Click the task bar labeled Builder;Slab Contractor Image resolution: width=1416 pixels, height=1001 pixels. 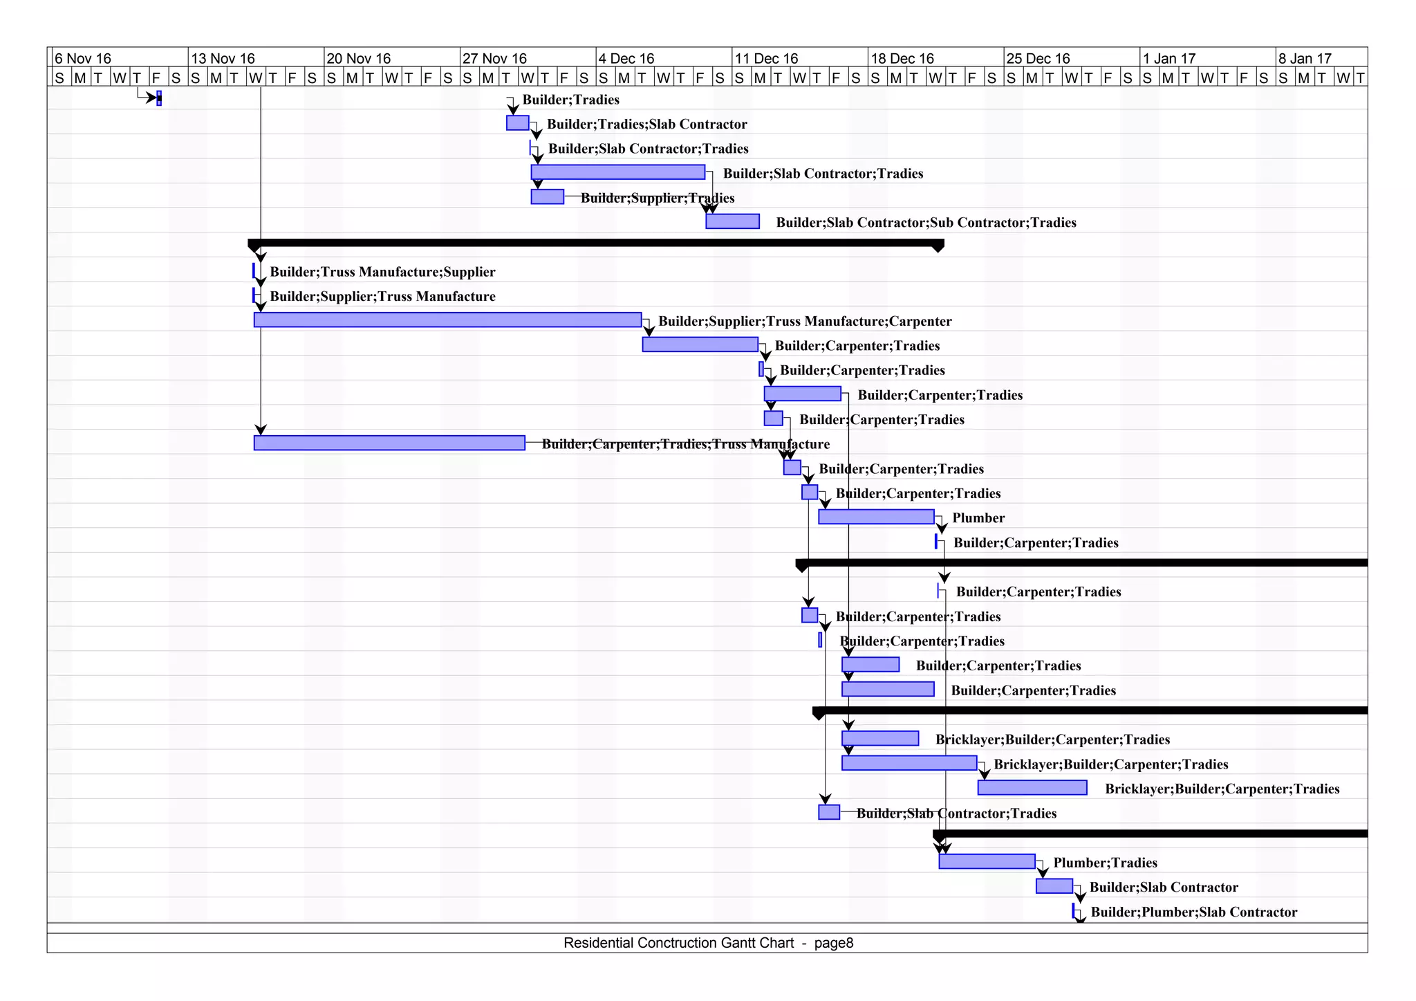1054,886
